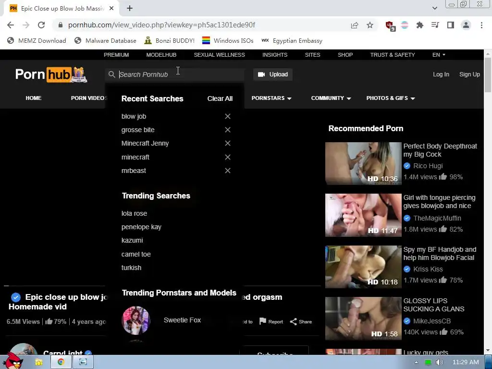492x369 pixels.
Task: Click the address bar URL field
Action: pos(201,25)
